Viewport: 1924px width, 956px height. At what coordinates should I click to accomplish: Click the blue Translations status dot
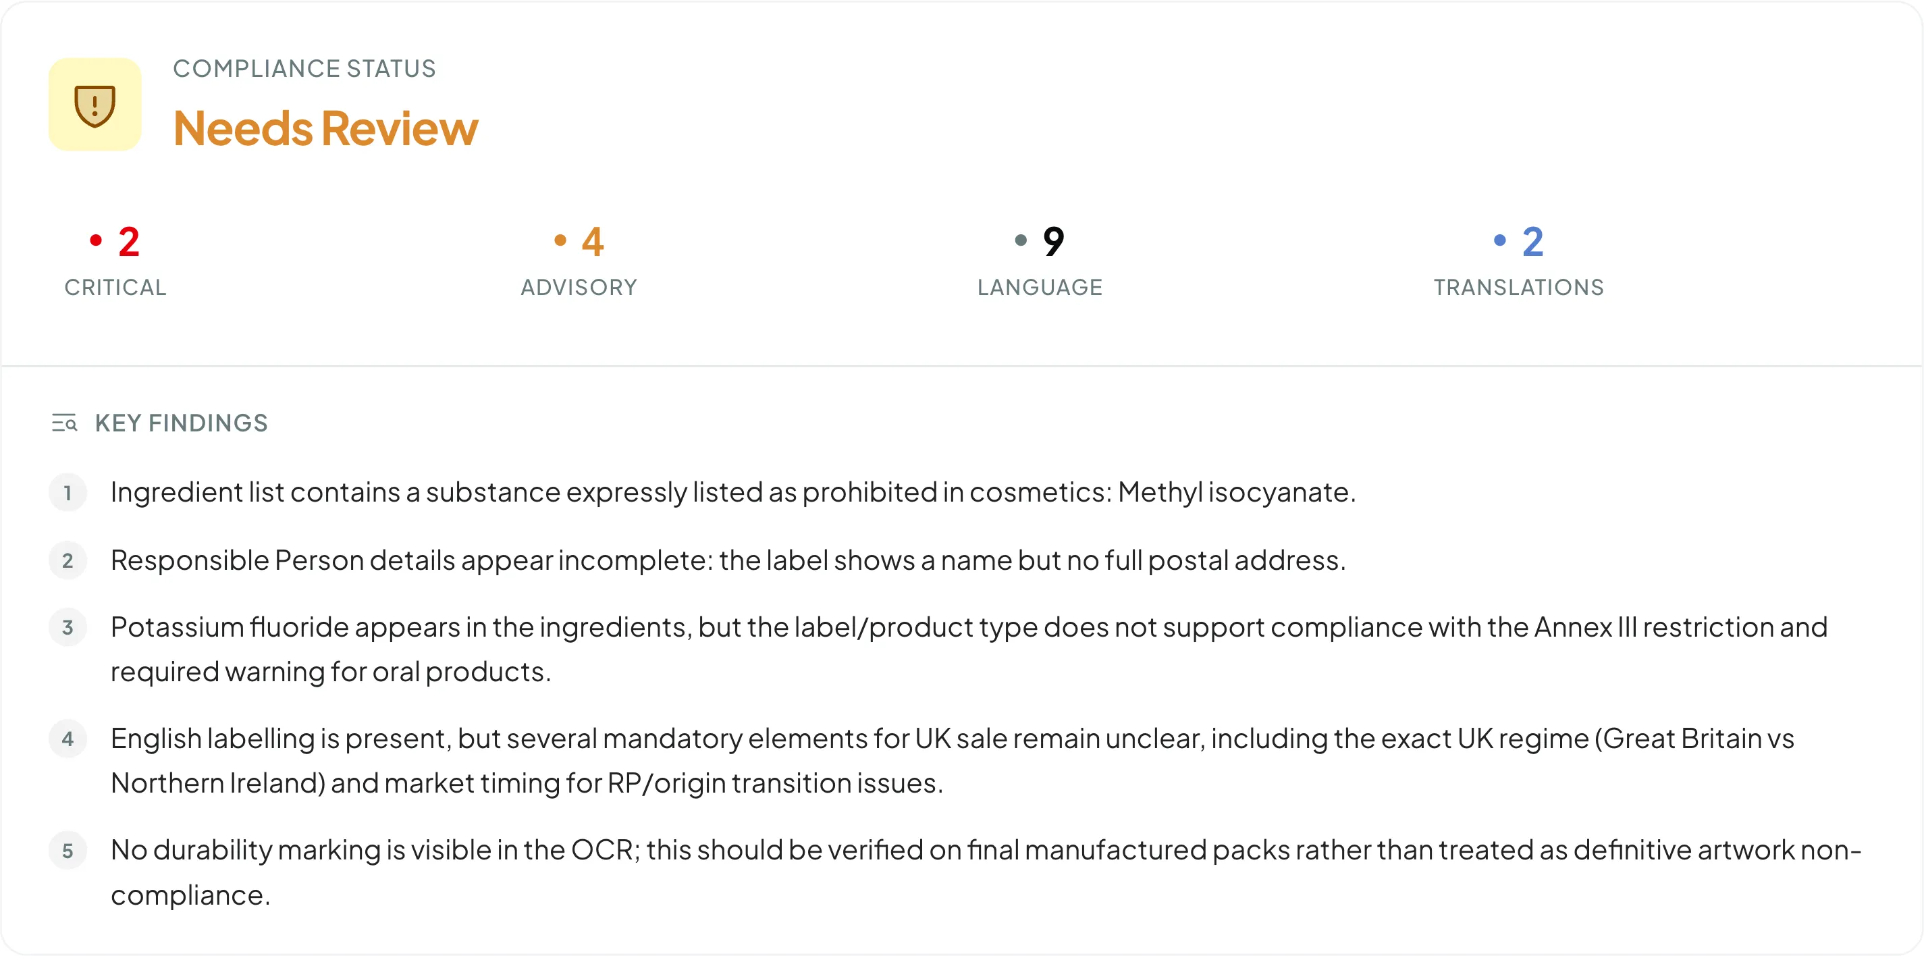point(1500,240)
